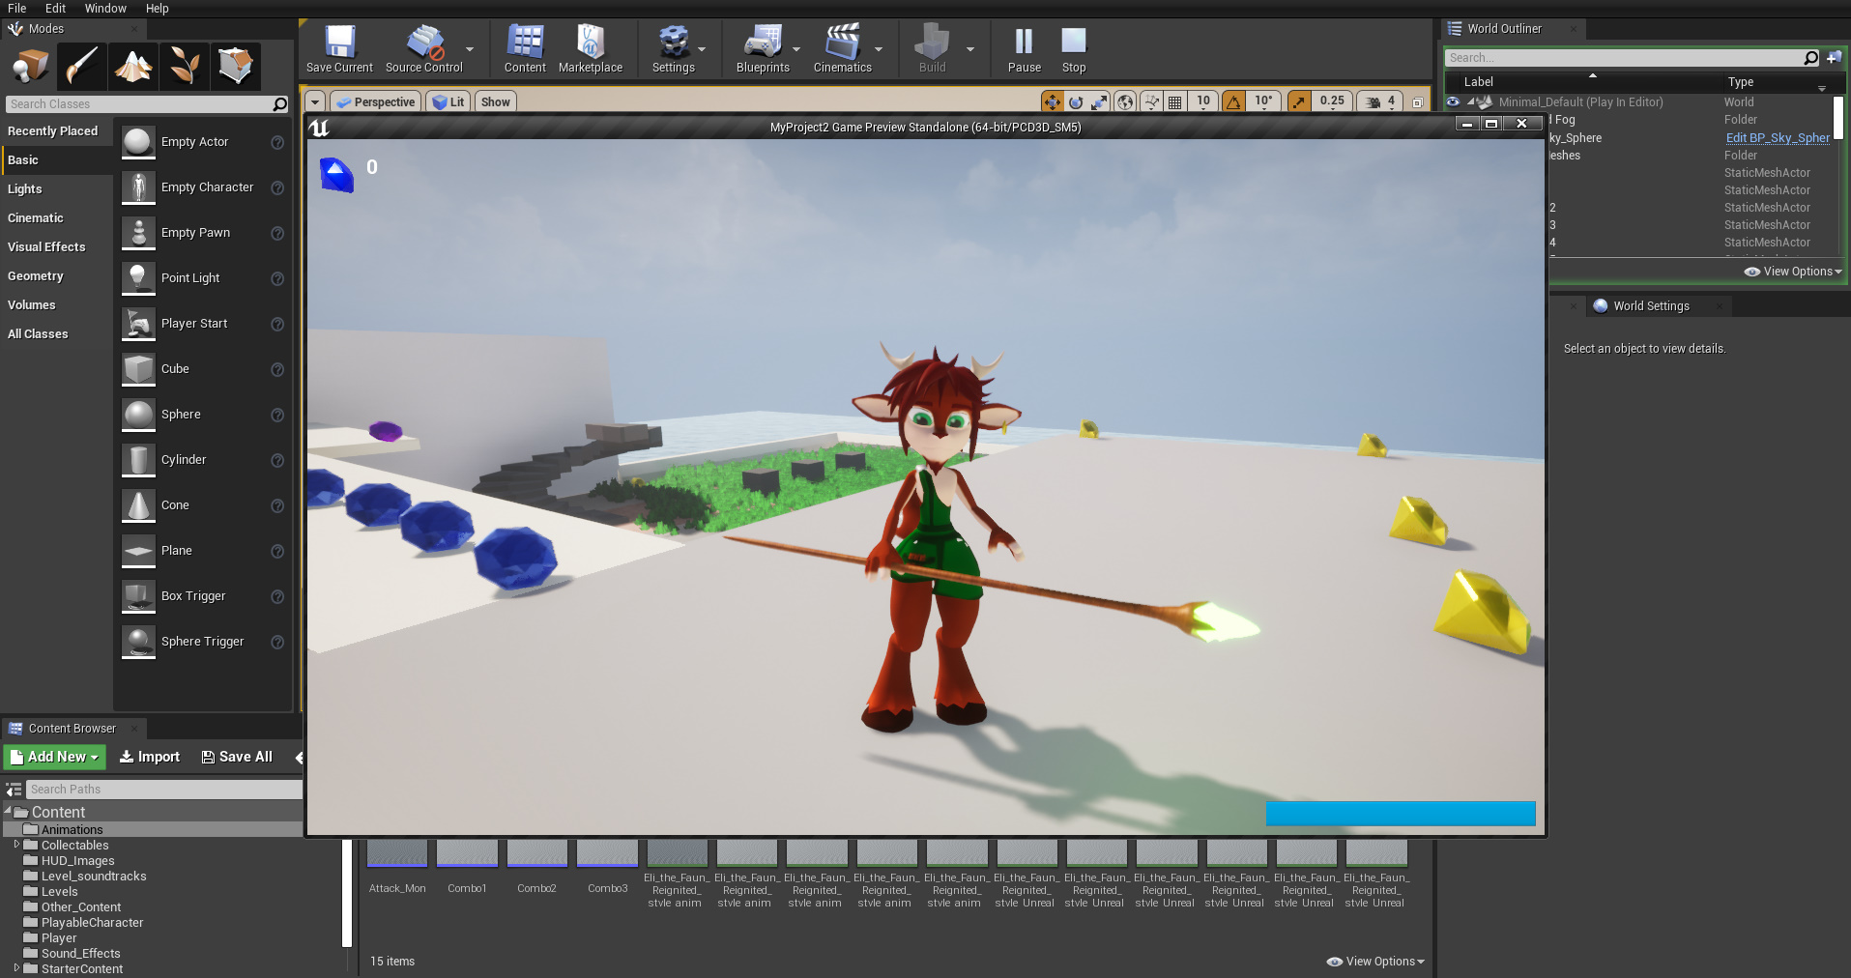Click the Player Start icon in the class list
Viewport: 1851px width, 978px height.
click(x=138, y=324)
